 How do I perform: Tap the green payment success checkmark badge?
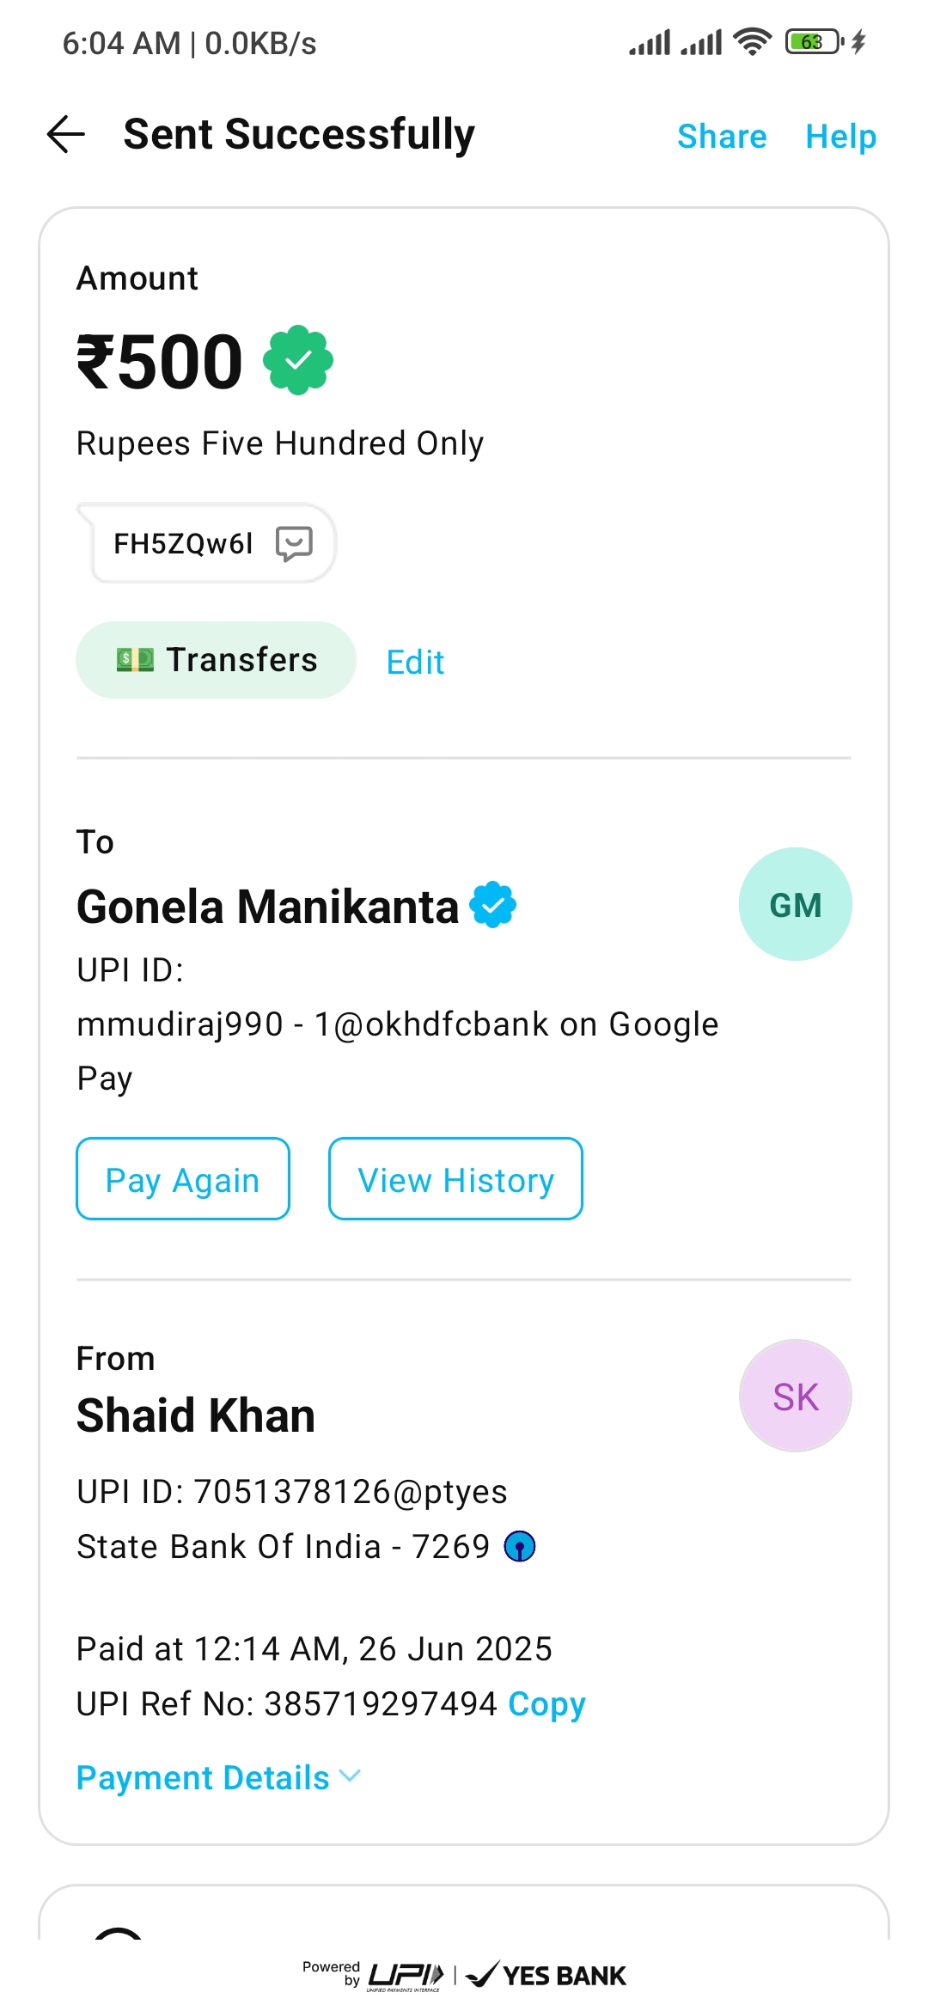(298, 360)
